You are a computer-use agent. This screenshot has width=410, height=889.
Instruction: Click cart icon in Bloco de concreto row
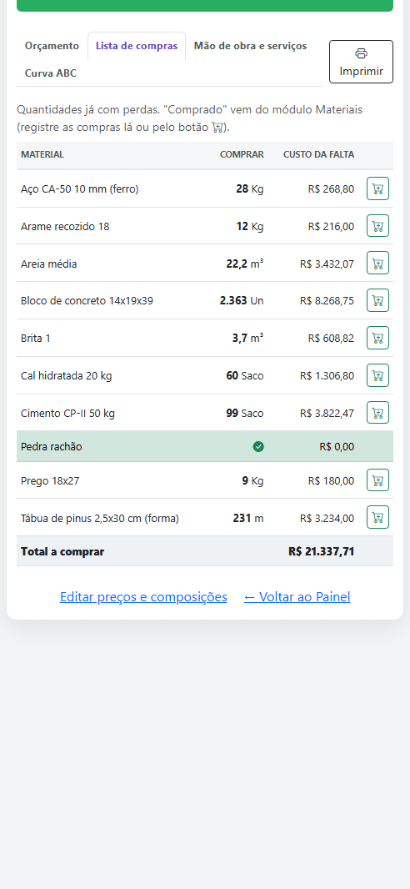coord(377,300)
